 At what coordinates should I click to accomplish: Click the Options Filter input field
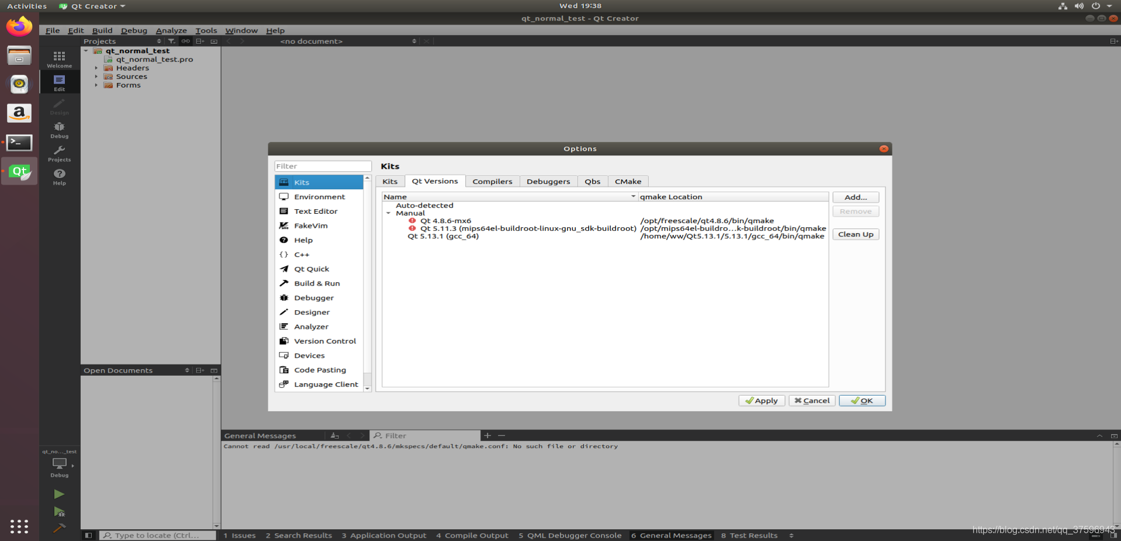(323, 166)
